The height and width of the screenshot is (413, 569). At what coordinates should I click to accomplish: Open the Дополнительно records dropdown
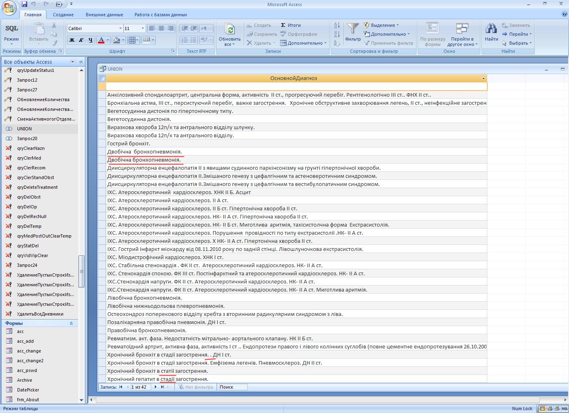[303, 43]
